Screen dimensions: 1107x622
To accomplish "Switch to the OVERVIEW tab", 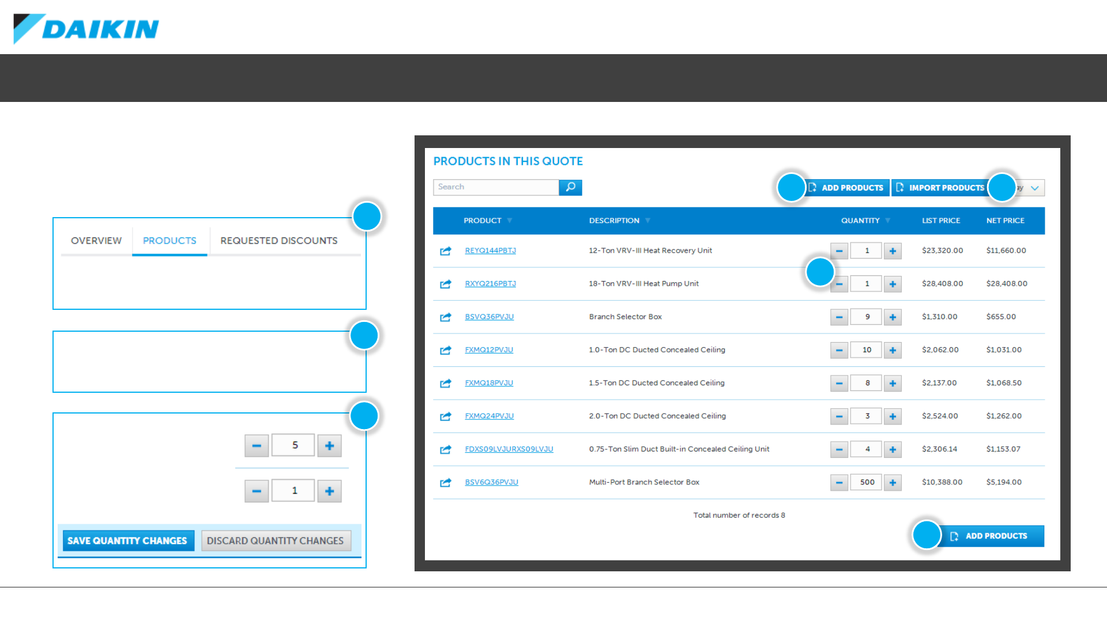I will [96, 241].
